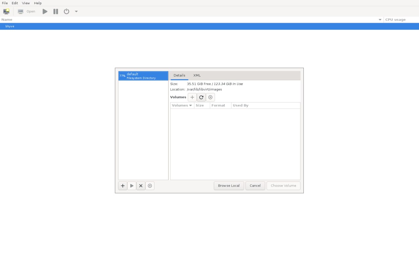
Task: Click the stop pool X icon
Action: pos(141,186)
